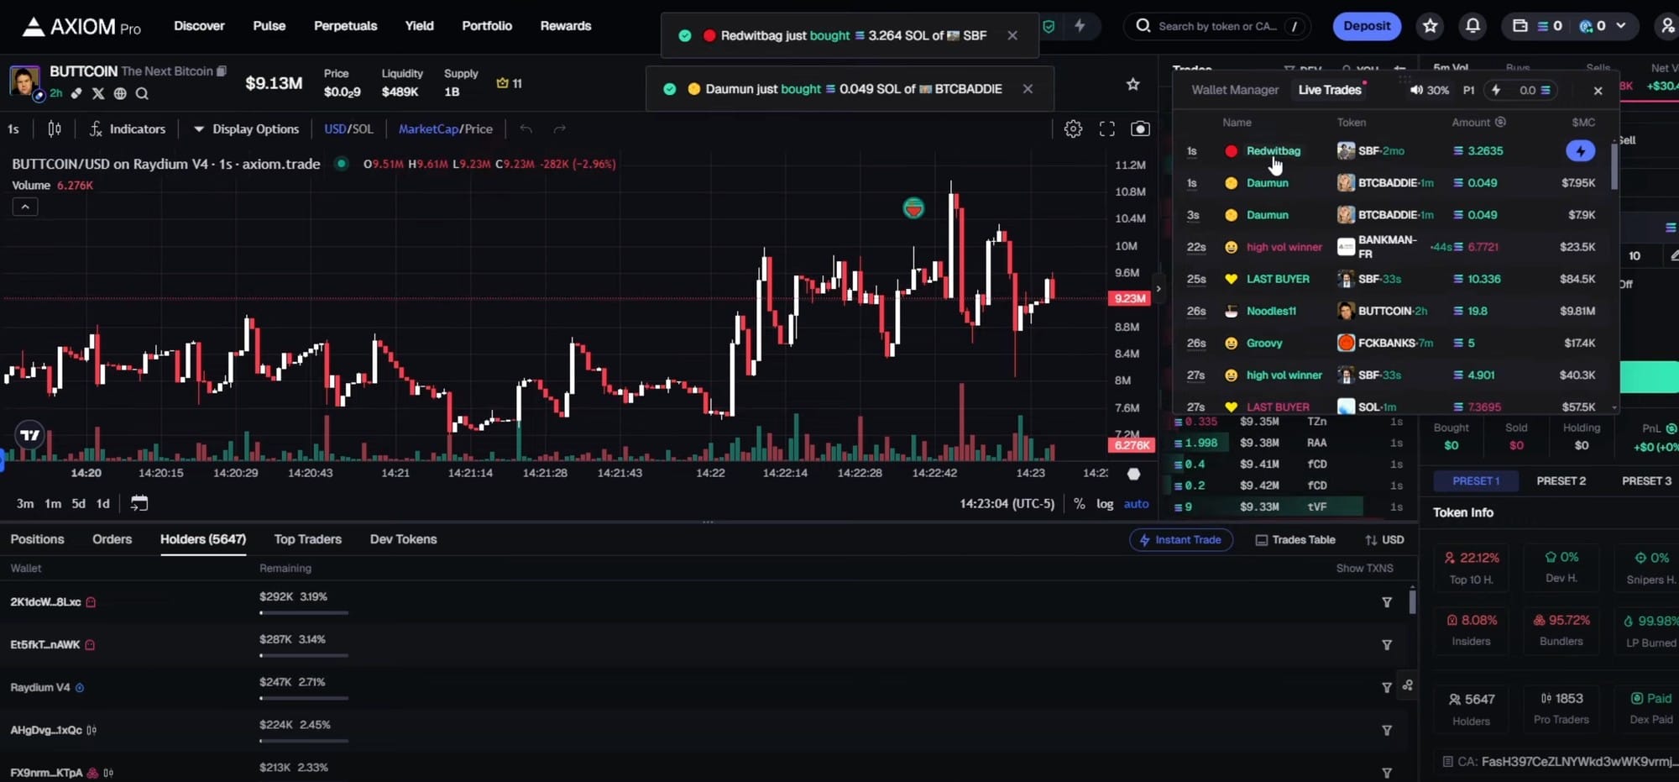
Task: Open the fx Indicators panel
Action: click(x=128, y=129)
